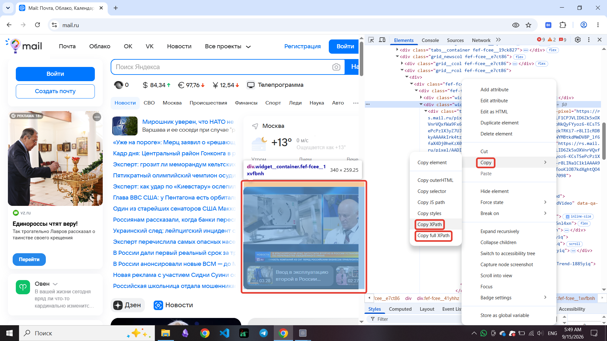Open the Computed styles tab
Viewport: 607px width, 341px height.
click(x=400, y=309)
